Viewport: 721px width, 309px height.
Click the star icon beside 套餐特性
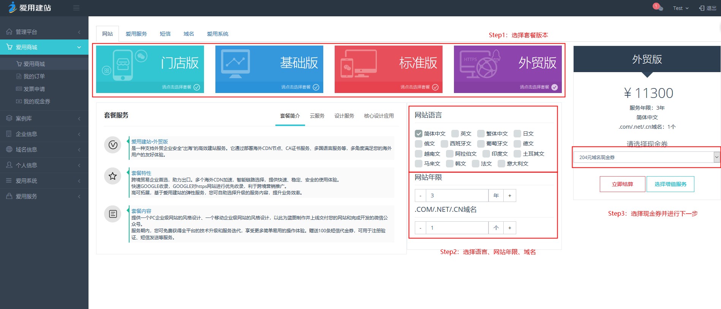coord(113,176)
